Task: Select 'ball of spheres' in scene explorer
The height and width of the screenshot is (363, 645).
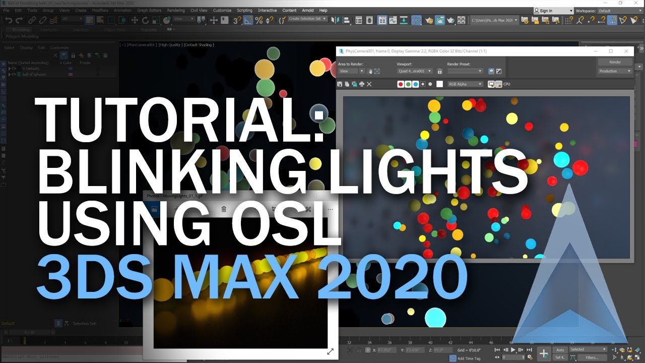Action: (x=35, y=74)
